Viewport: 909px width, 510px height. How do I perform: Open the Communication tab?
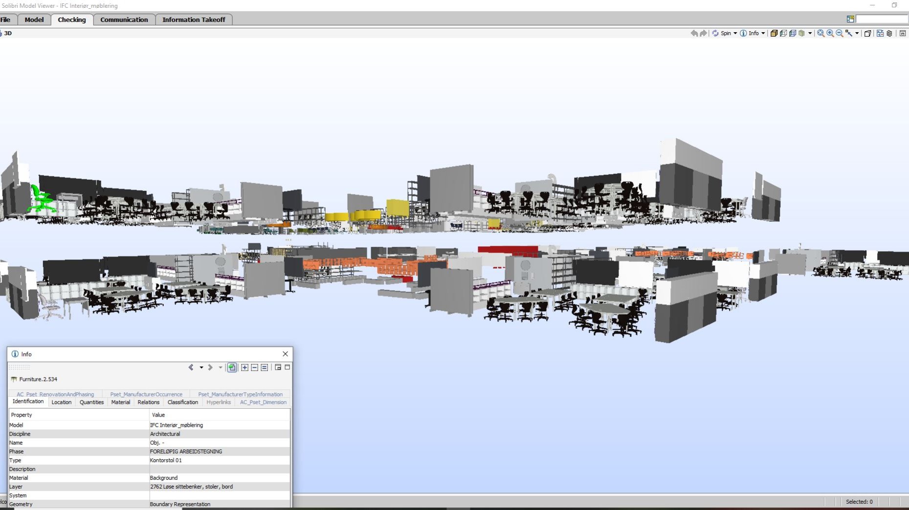pyautogui.click(x=124, y=20)
